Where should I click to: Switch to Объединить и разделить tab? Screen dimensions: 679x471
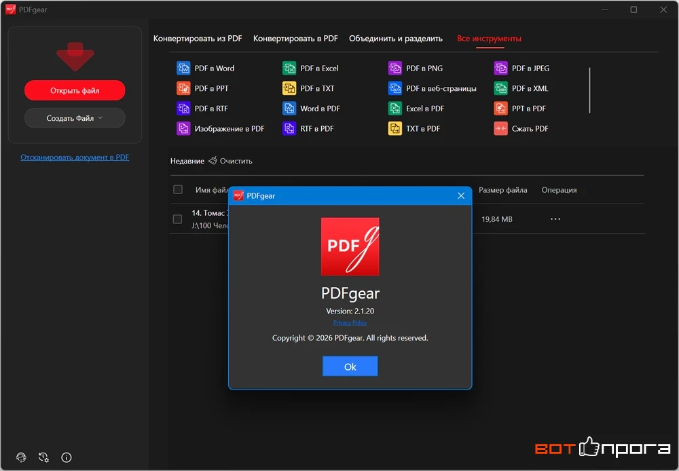point(396,39)
